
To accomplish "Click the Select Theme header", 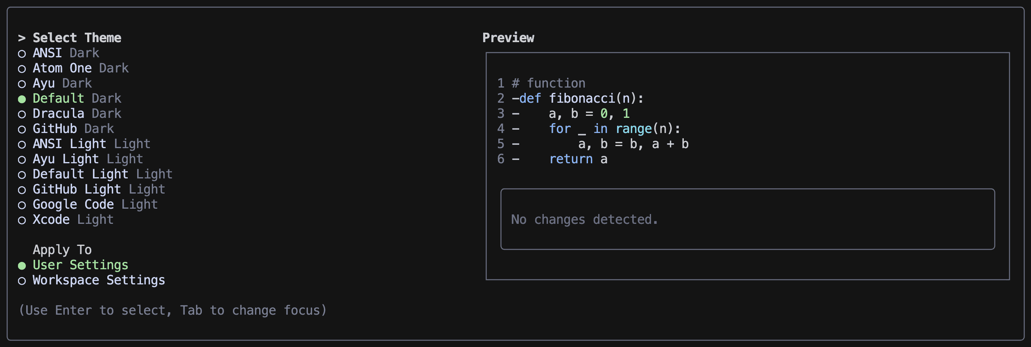I will (76, 37).
